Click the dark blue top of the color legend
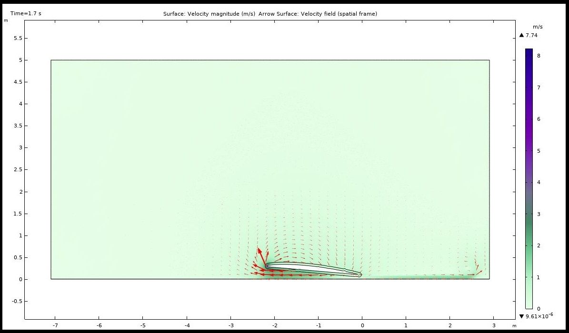This screenshot has height=333, width=569. coord(529,52)
